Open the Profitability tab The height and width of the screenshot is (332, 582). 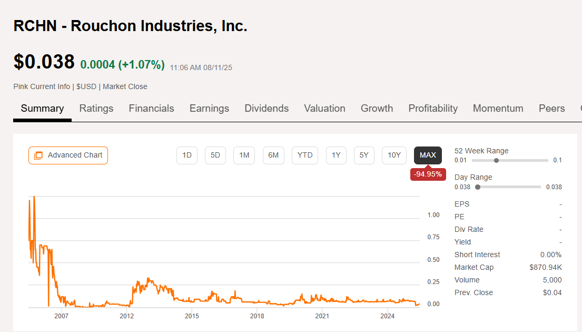(433, 109)
